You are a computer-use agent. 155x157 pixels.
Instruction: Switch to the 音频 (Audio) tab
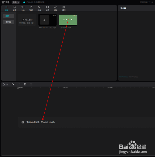click(x=15, y=8)
